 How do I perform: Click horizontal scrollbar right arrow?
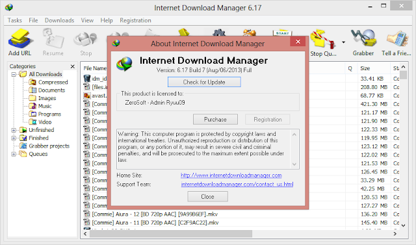pos(395,234)
